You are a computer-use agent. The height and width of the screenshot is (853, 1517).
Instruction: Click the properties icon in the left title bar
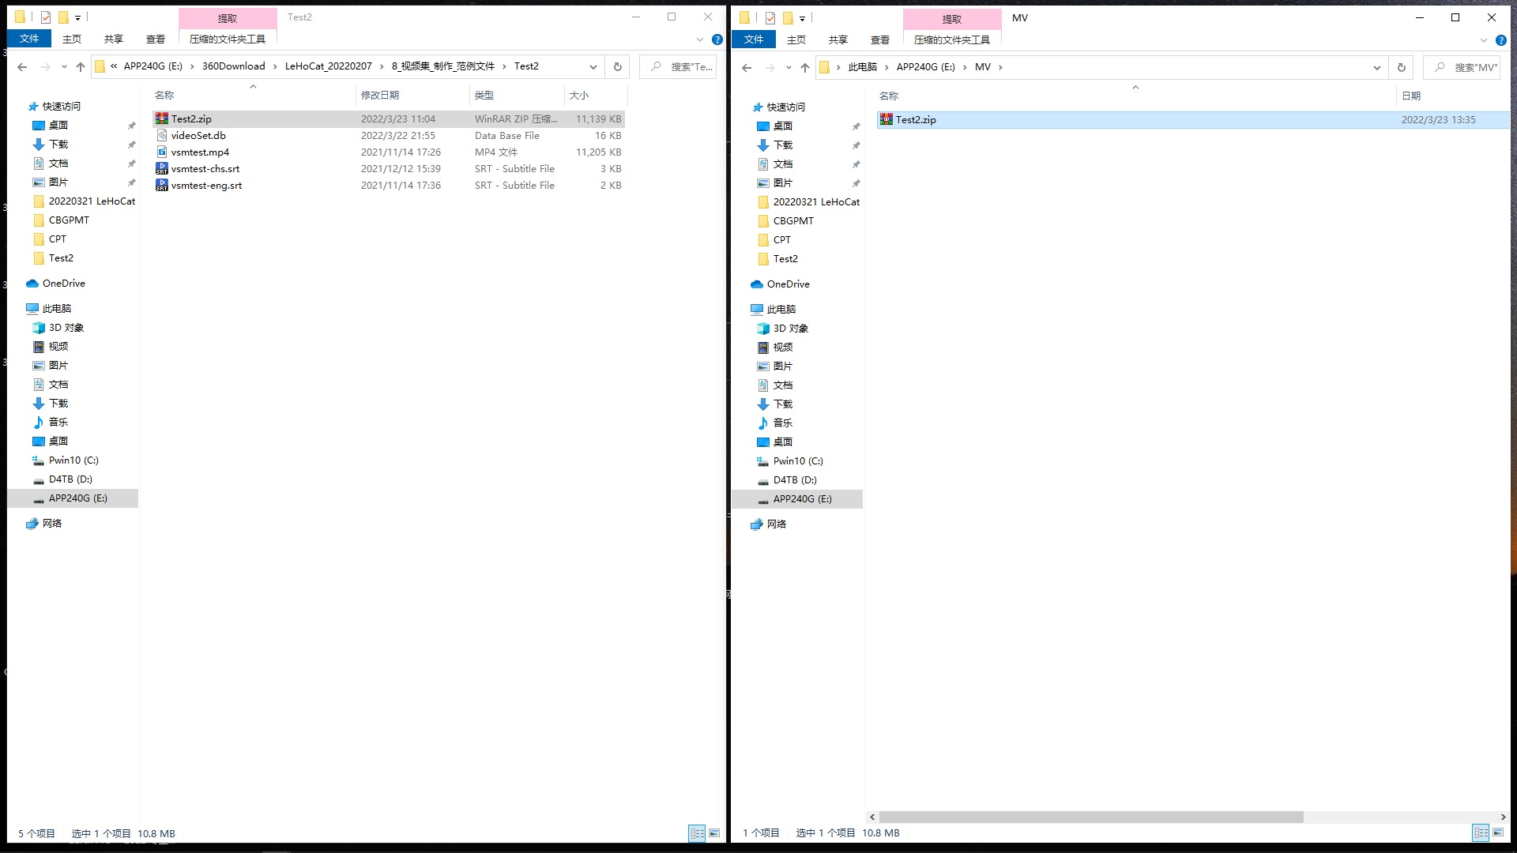46,17
